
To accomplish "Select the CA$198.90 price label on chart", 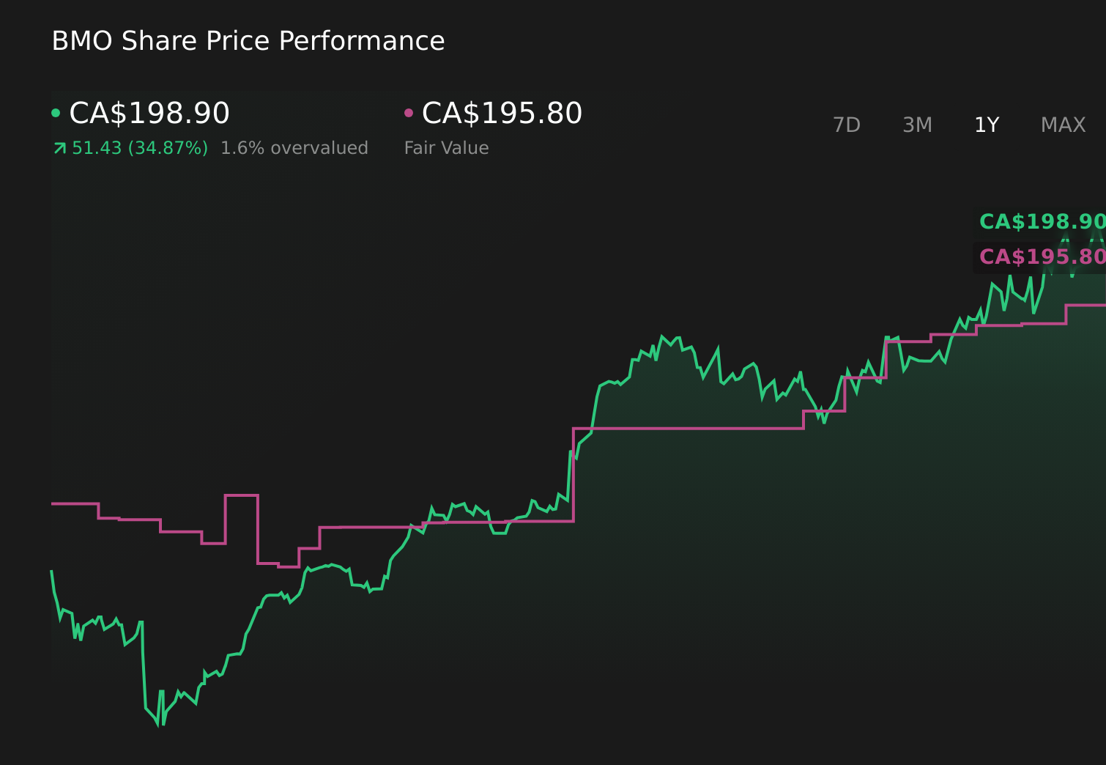I will [1043, 221].
